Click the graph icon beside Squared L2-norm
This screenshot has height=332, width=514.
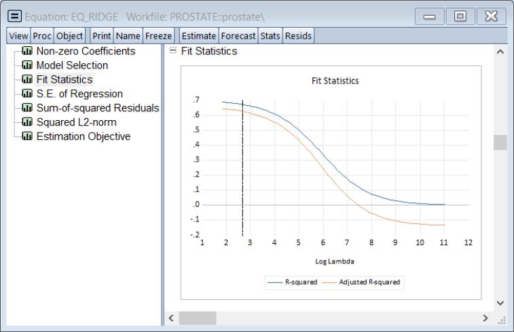28,123
